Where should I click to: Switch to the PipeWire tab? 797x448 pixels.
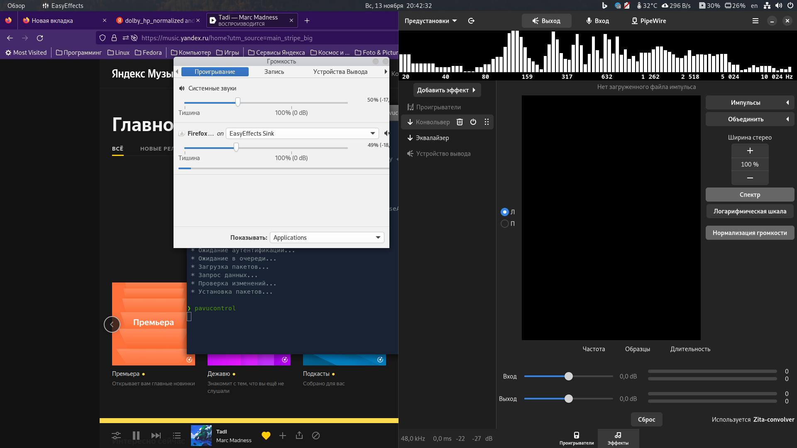(648, 21)
